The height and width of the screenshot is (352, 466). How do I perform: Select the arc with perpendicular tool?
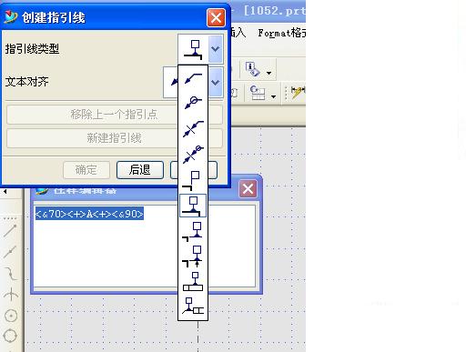[11, 294]
